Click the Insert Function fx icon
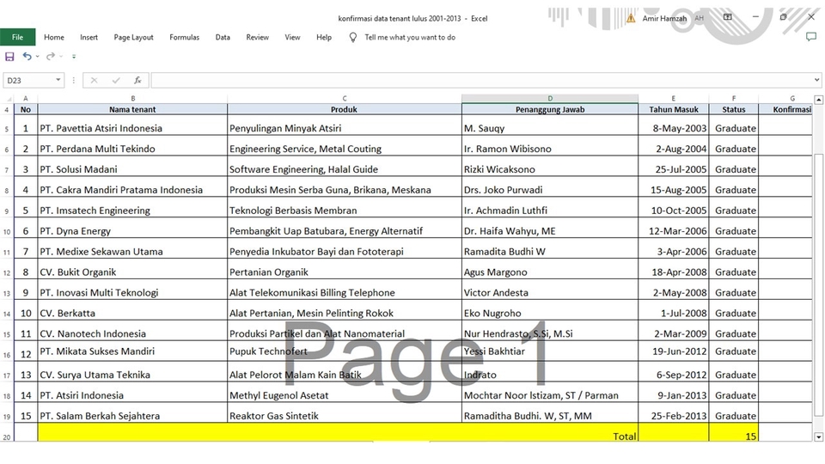The height and width of the screenshot is (464, 825). coord(137,80)
